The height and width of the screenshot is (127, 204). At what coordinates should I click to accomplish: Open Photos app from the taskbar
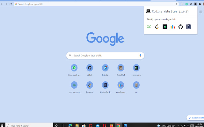125,125
